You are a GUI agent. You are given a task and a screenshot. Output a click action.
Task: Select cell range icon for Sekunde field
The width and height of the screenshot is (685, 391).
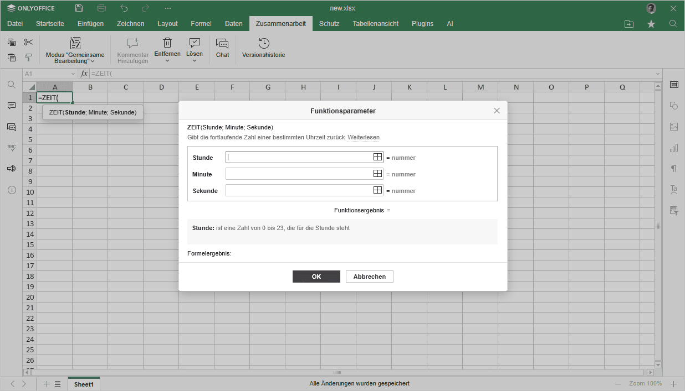click(x=377, y=190)
